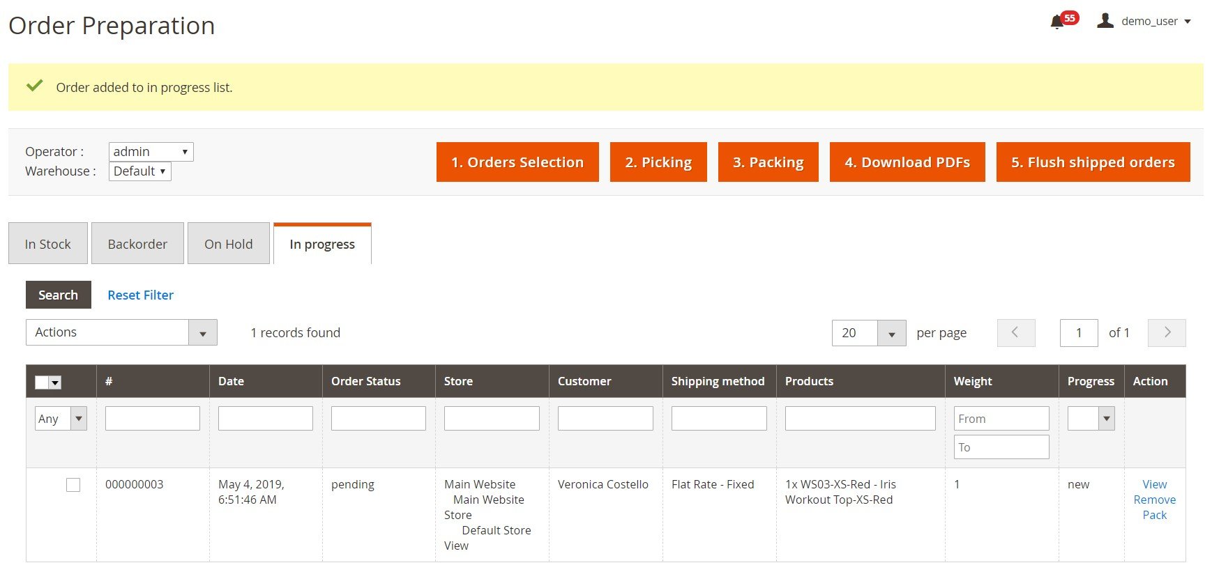Focus the Order Status filter field

[x=379, y=418]
